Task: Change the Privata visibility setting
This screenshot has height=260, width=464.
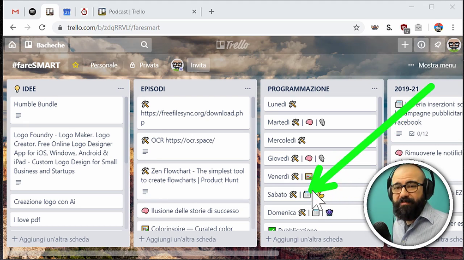Action: (145, 65)
